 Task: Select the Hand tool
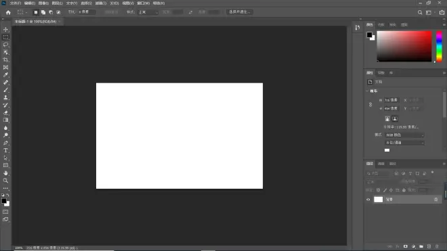(5, 173)
